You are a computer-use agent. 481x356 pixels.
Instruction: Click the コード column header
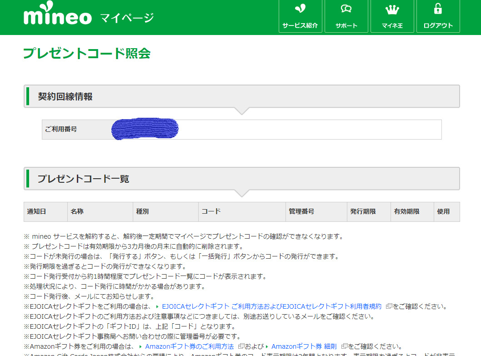pos(211,211)
